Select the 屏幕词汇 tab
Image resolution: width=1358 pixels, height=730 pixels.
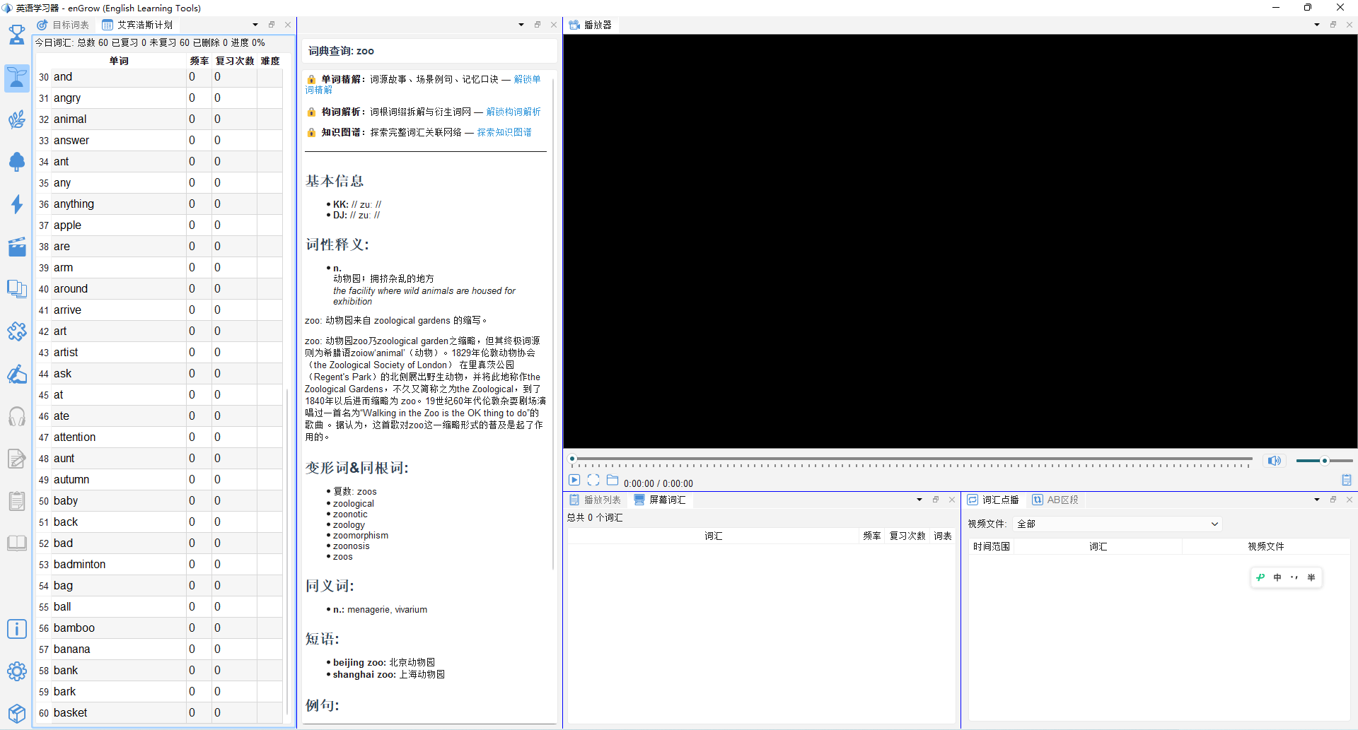click(x=660, y=500)
